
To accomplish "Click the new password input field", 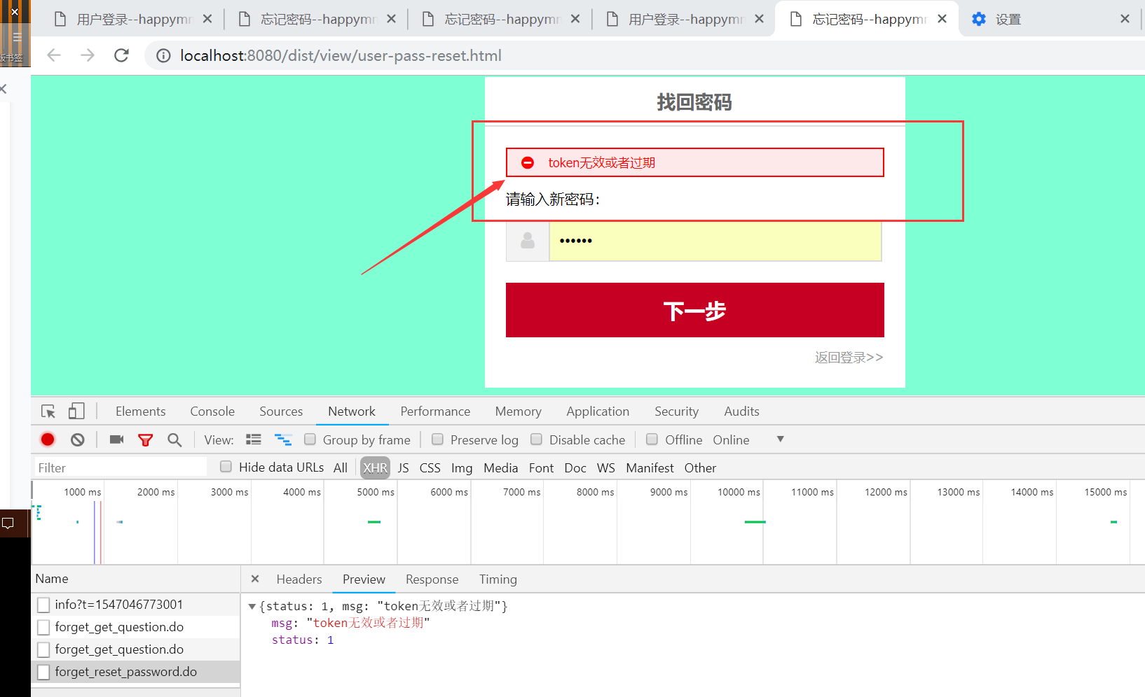I will coord(715,241).
